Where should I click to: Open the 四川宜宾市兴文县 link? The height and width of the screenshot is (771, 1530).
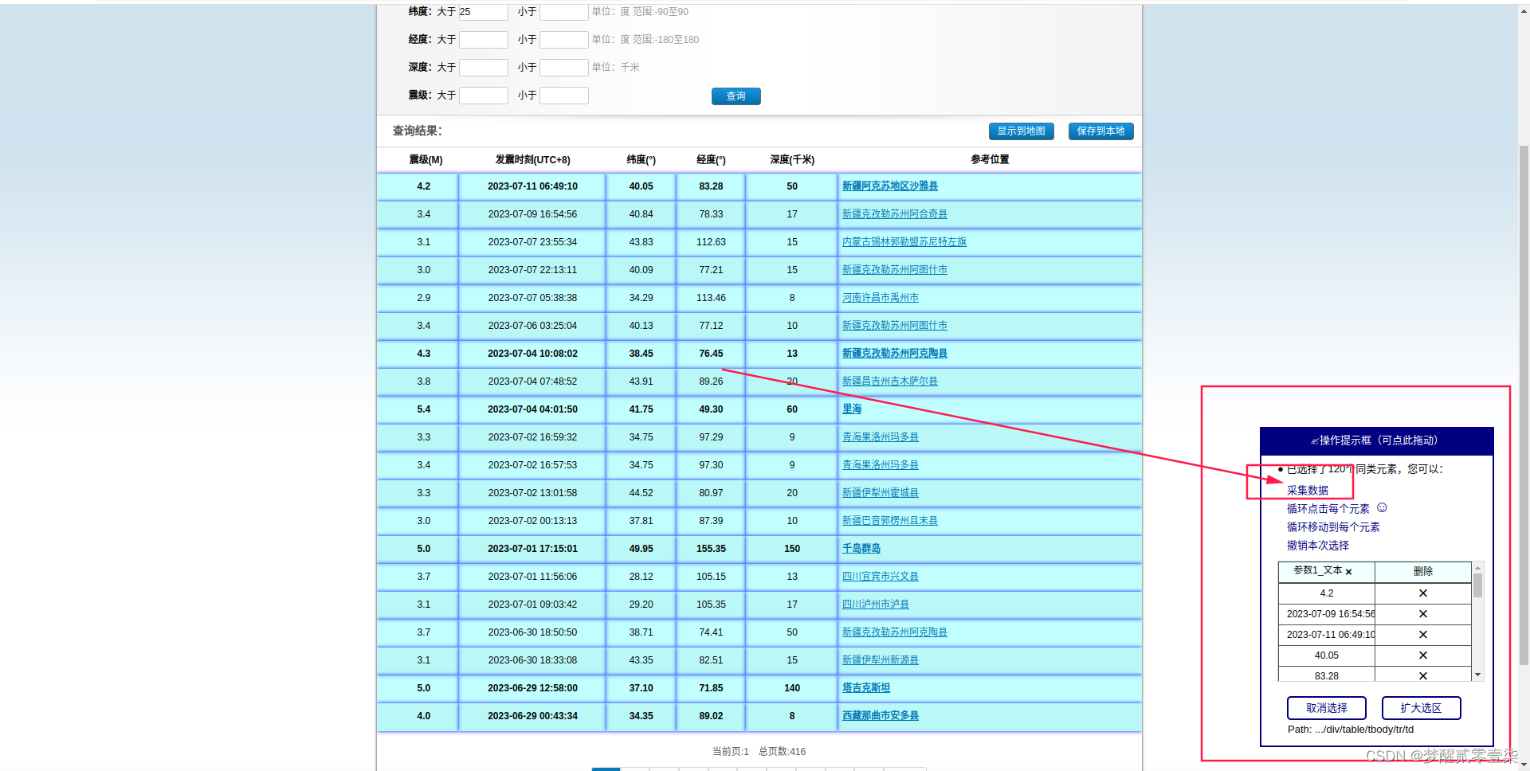(880, 577)
